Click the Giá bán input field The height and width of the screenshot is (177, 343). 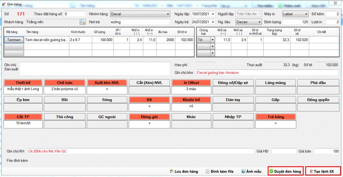coord(326,151)
